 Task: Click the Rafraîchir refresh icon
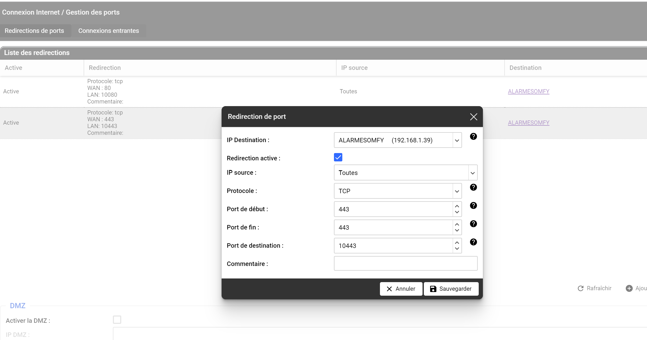click(581, 288)
